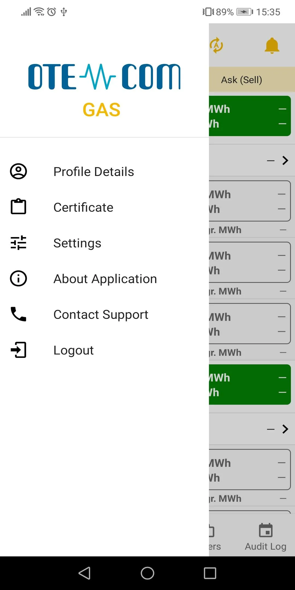Tap Android back navigation button
Screen dimensions: 295x590
coord(84,573)
